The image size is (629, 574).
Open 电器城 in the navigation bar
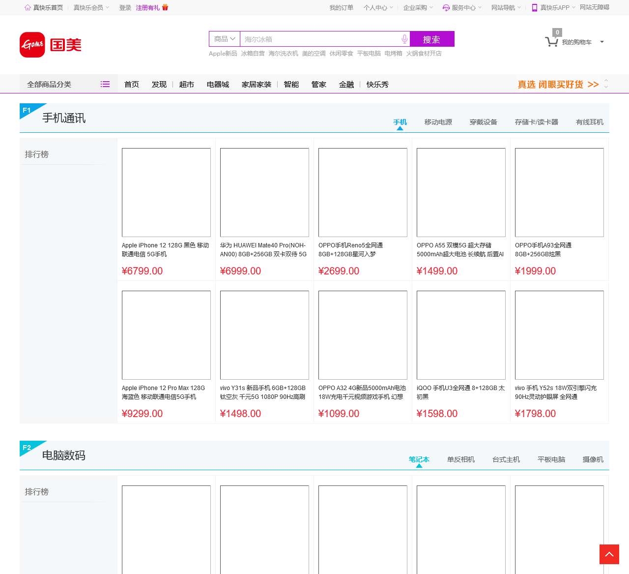tap(218, 84)
